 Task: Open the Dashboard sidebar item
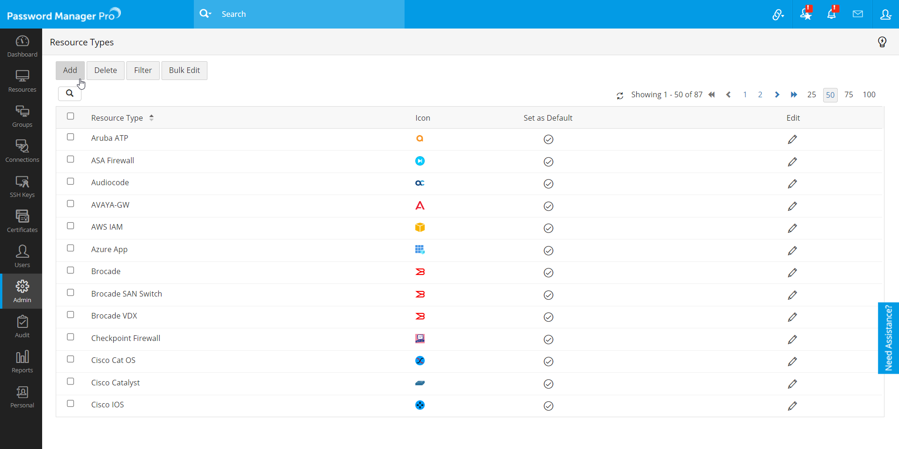pos(22,46)
